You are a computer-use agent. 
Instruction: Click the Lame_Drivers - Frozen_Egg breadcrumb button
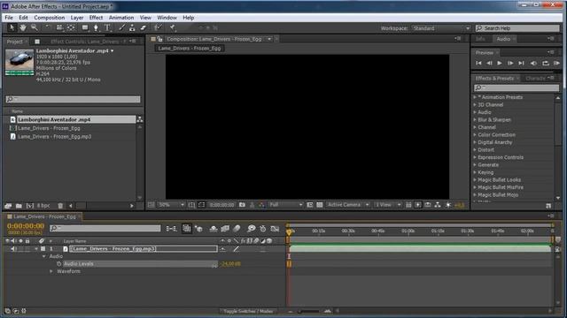pyautogui.click(x=190, y=49)
